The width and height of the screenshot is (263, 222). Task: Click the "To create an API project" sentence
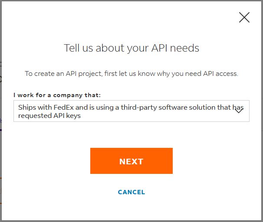63,74
